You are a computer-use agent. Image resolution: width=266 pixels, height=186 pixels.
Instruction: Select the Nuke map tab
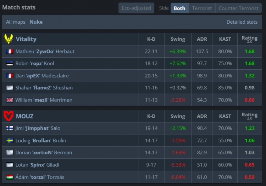36,22
